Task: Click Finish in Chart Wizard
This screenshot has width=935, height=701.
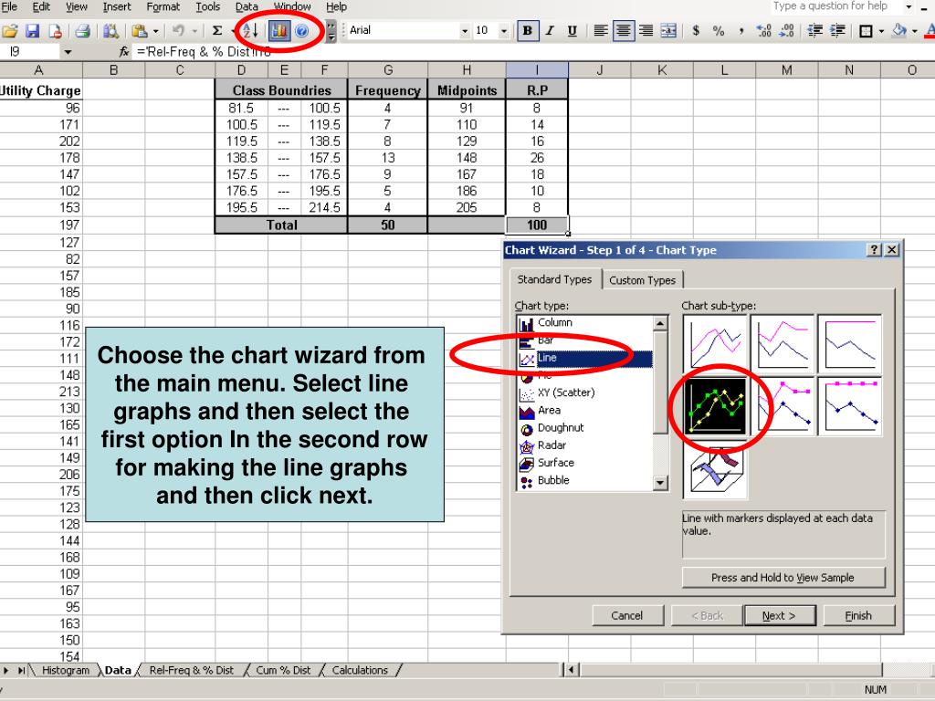Action: click(x=858, y=616)
